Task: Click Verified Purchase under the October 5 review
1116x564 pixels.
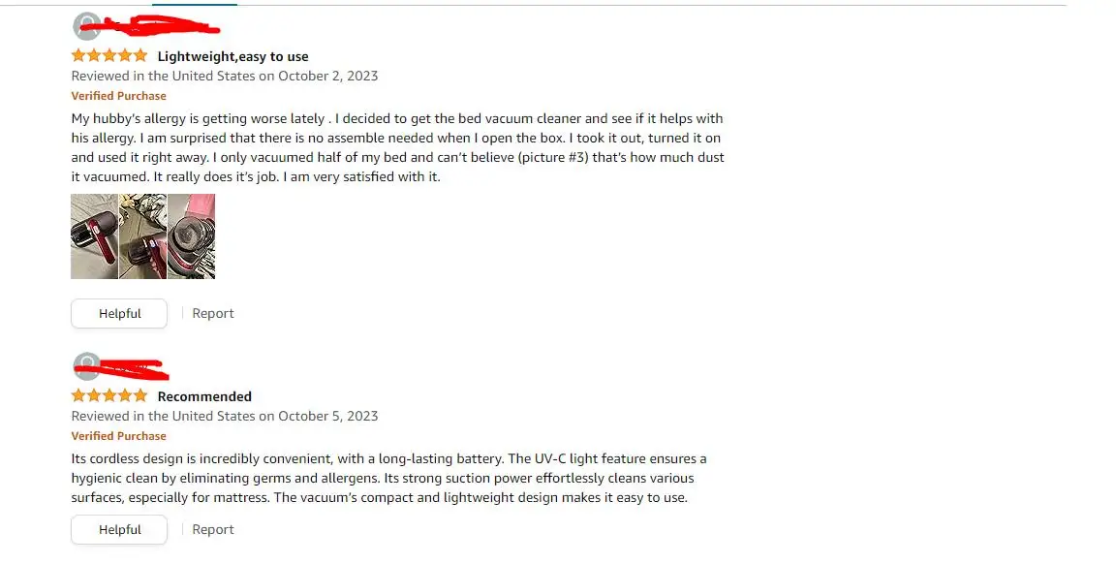Action: (x=118, y=436)
